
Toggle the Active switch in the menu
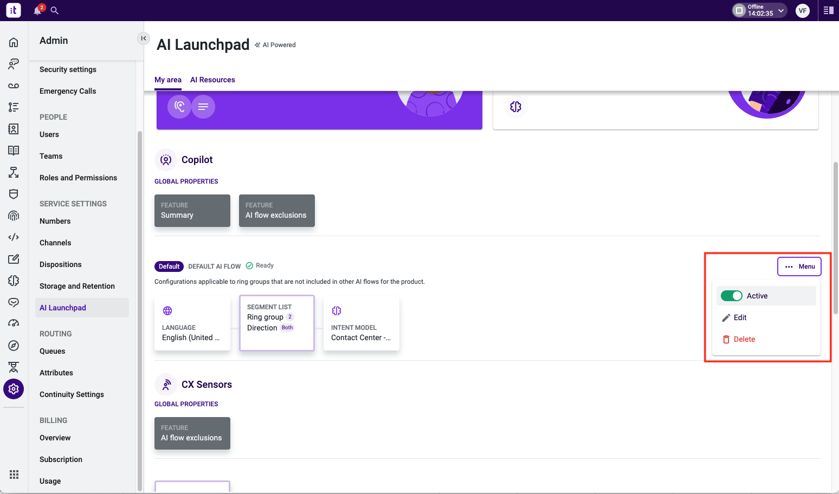pyautogui.click(x=732, y=296)
